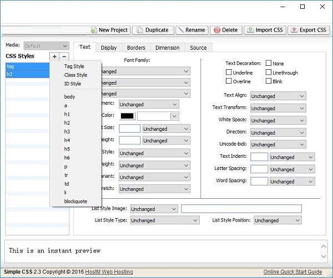
Task: Select blockquote in the tag menu
Action: click(x=75, y=201)
